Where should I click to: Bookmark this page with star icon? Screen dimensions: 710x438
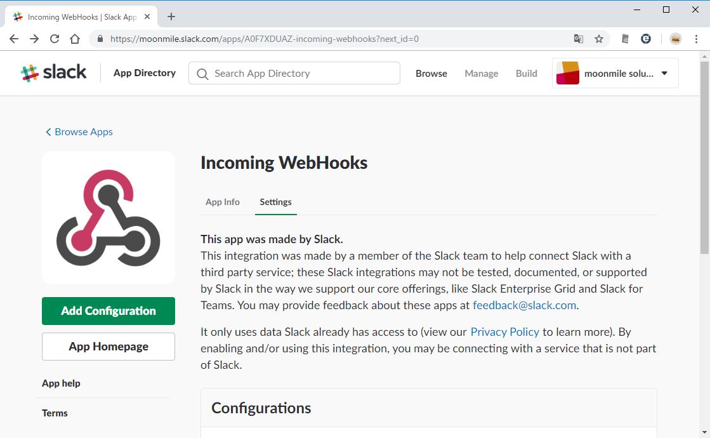pyautogui.click(x=598, y=39)
